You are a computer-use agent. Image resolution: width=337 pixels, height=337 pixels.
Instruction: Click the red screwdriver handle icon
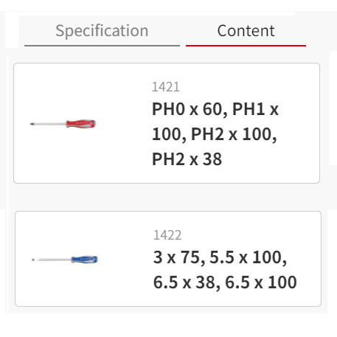click(x=81, y=124)
